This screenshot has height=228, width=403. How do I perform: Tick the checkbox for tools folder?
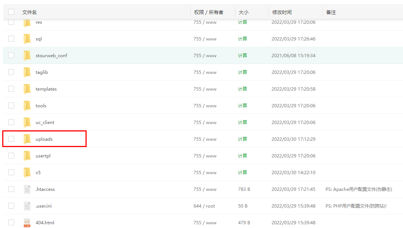tap(11, 105)
